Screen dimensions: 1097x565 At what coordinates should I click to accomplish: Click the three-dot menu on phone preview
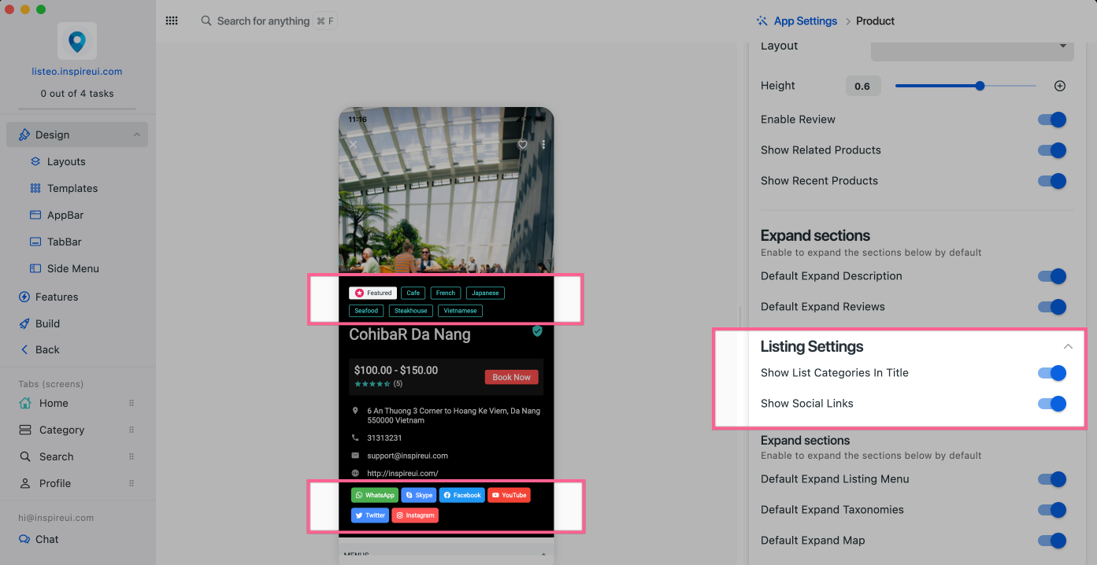point(543,145)
